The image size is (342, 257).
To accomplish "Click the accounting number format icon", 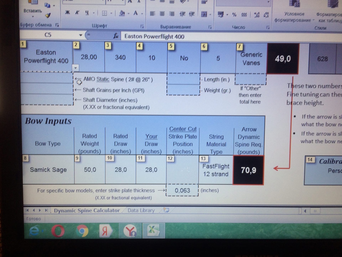I will 221,14.
